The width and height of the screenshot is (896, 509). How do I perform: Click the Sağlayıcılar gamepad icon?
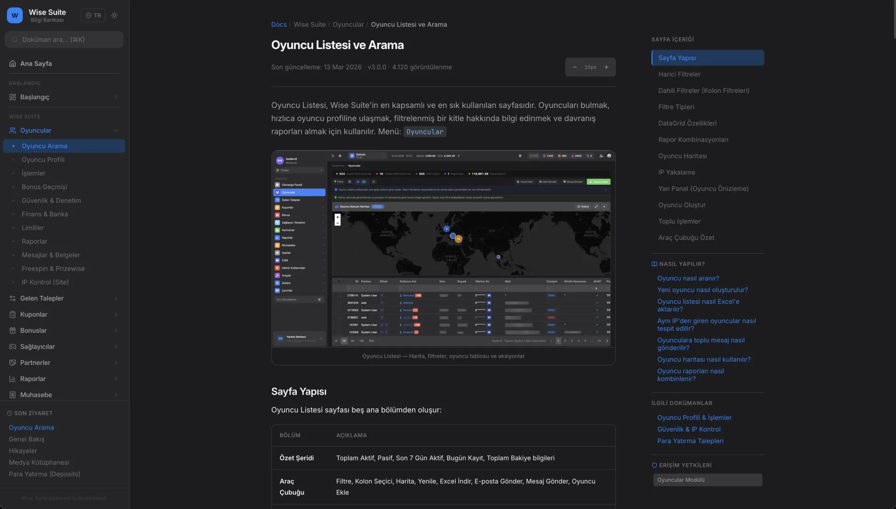(x=13, y=347)
